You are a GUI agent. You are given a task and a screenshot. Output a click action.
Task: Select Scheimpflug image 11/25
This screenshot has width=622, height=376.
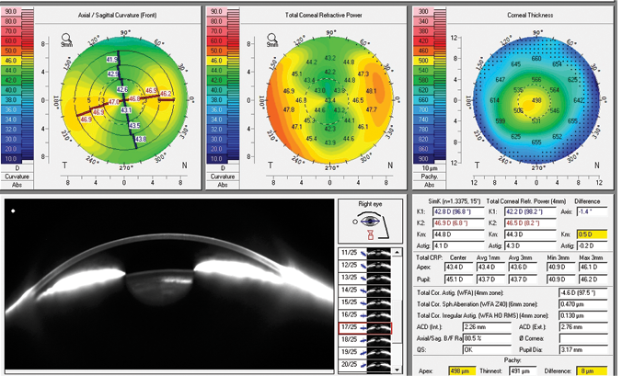point(365,253)
